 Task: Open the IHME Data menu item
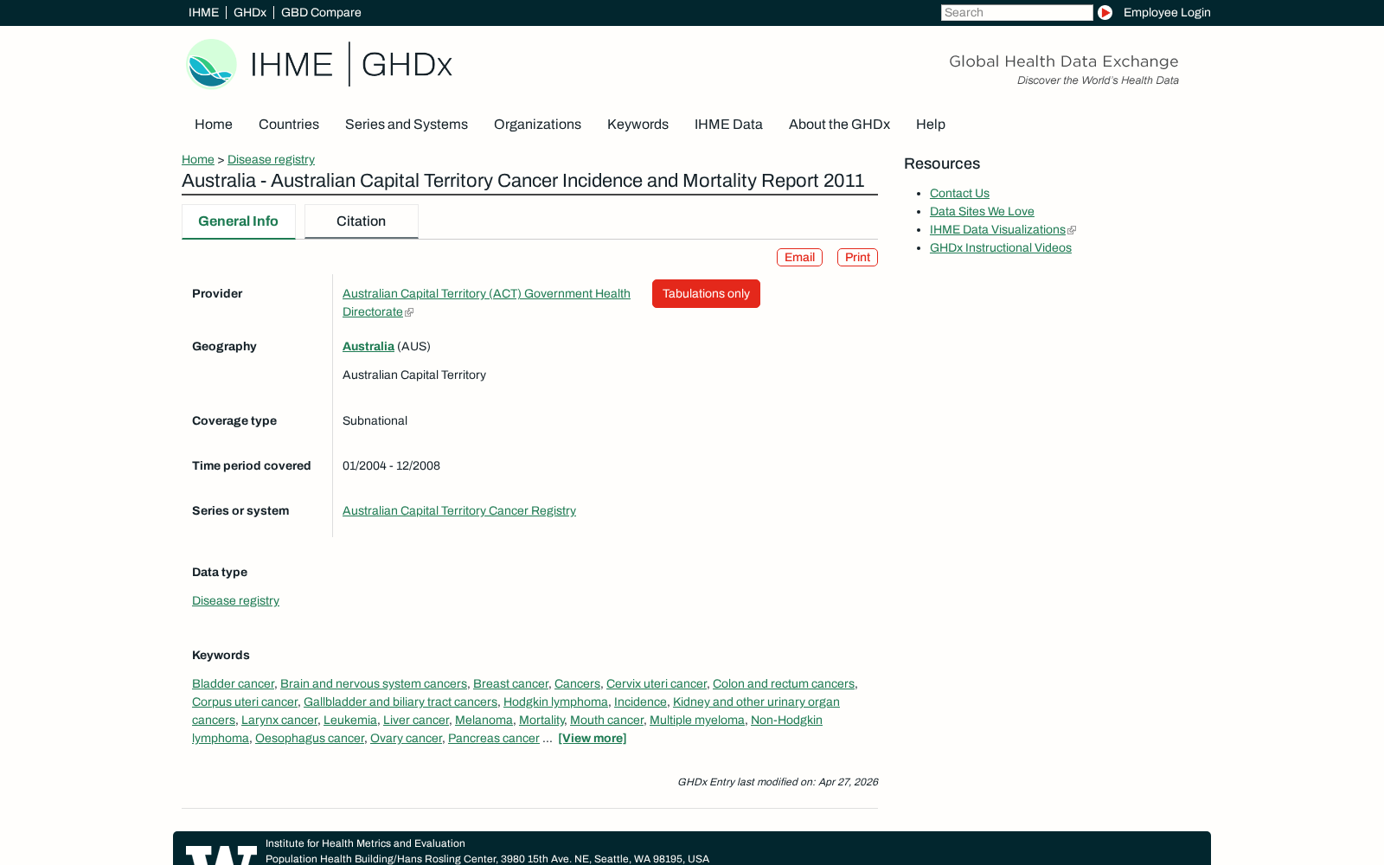tap(728, 125)
